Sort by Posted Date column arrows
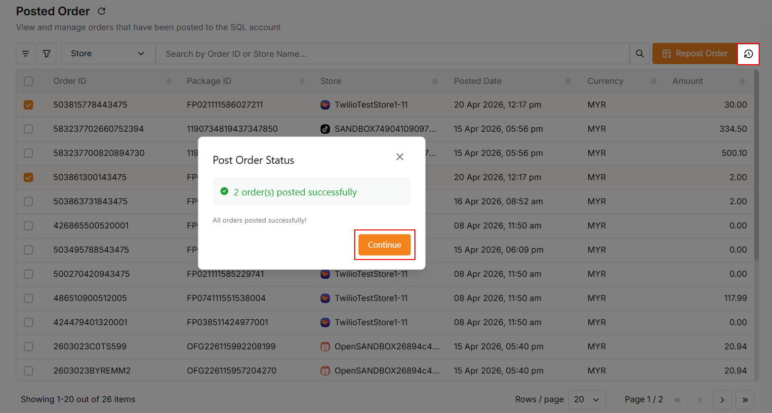 pos(568,81)
